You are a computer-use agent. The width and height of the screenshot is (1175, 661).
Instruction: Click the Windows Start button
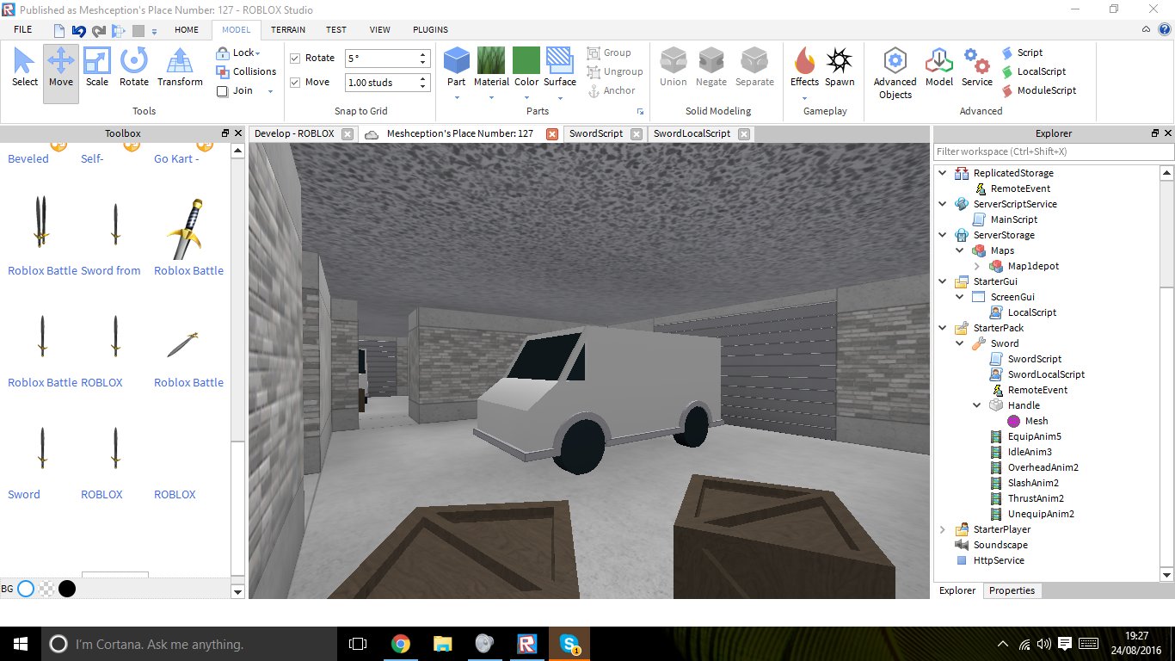click(x=20, y=644)
